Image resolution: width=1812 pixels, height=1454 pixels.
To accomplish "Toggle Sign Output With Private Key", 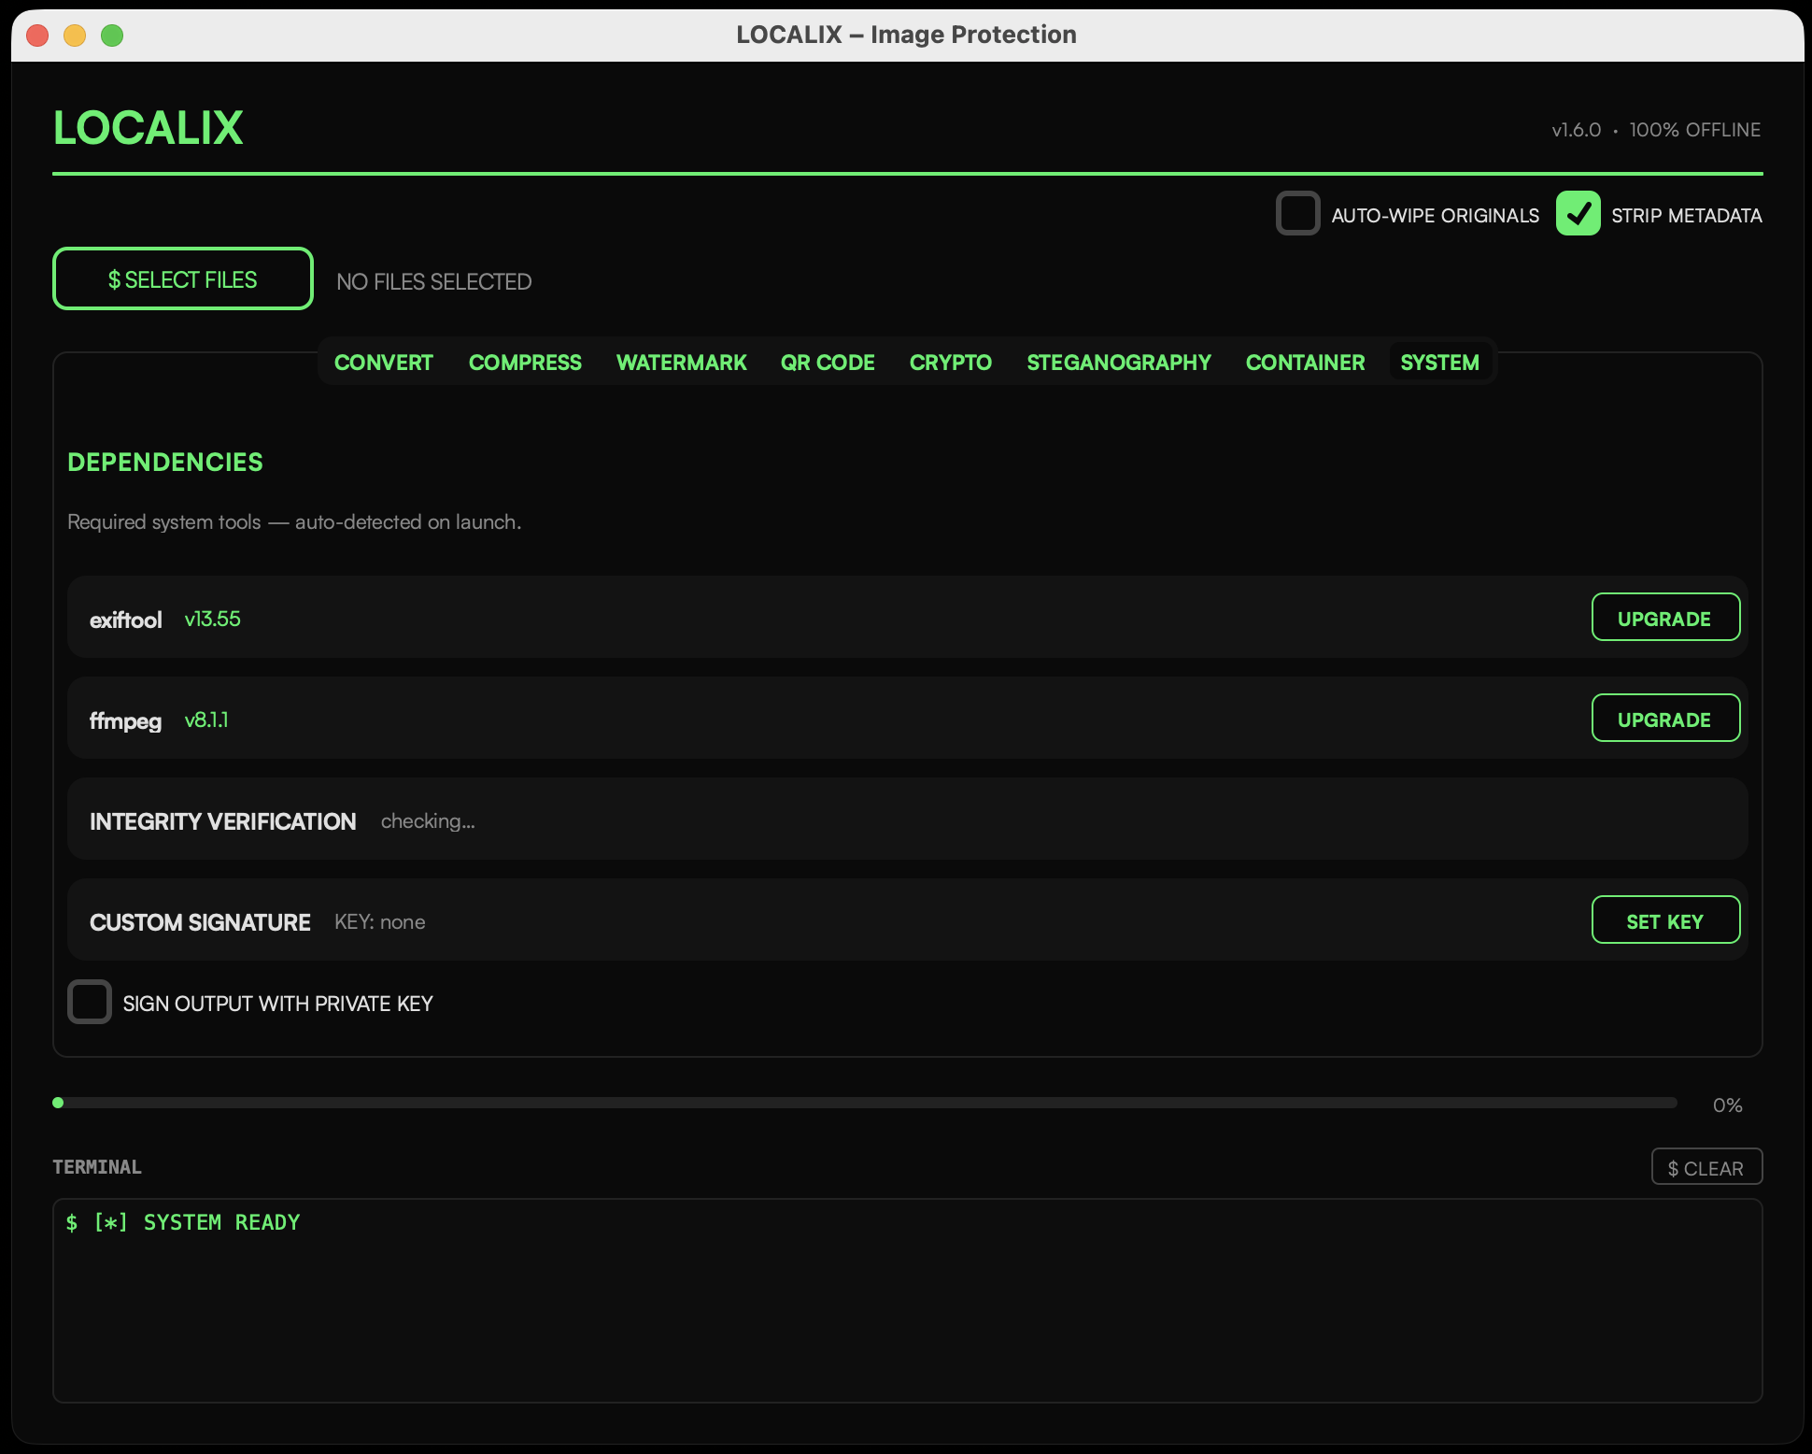I will tap(90, 1002).
